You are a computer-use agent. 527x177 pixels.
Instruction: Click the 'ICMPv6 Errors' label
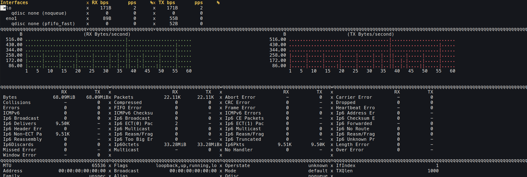pos(243,113)
